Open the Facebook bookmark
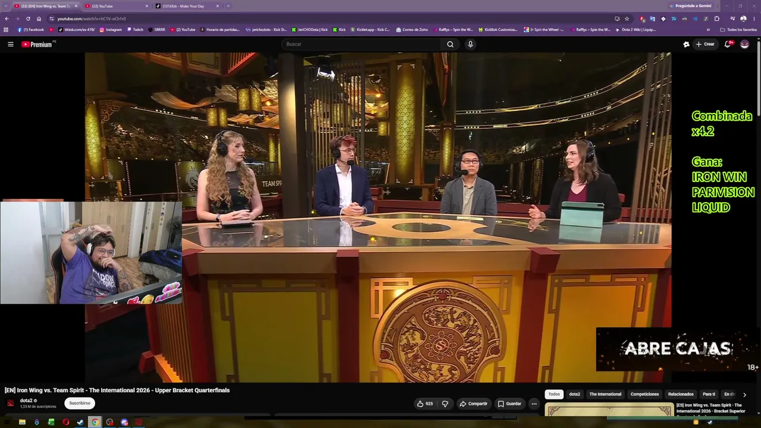 point(30,29)
